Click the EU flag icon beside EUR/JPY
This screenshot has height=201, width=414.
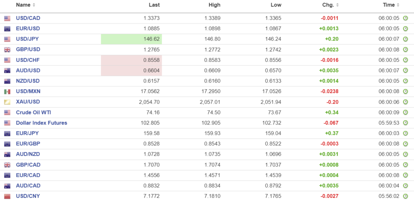7,133
